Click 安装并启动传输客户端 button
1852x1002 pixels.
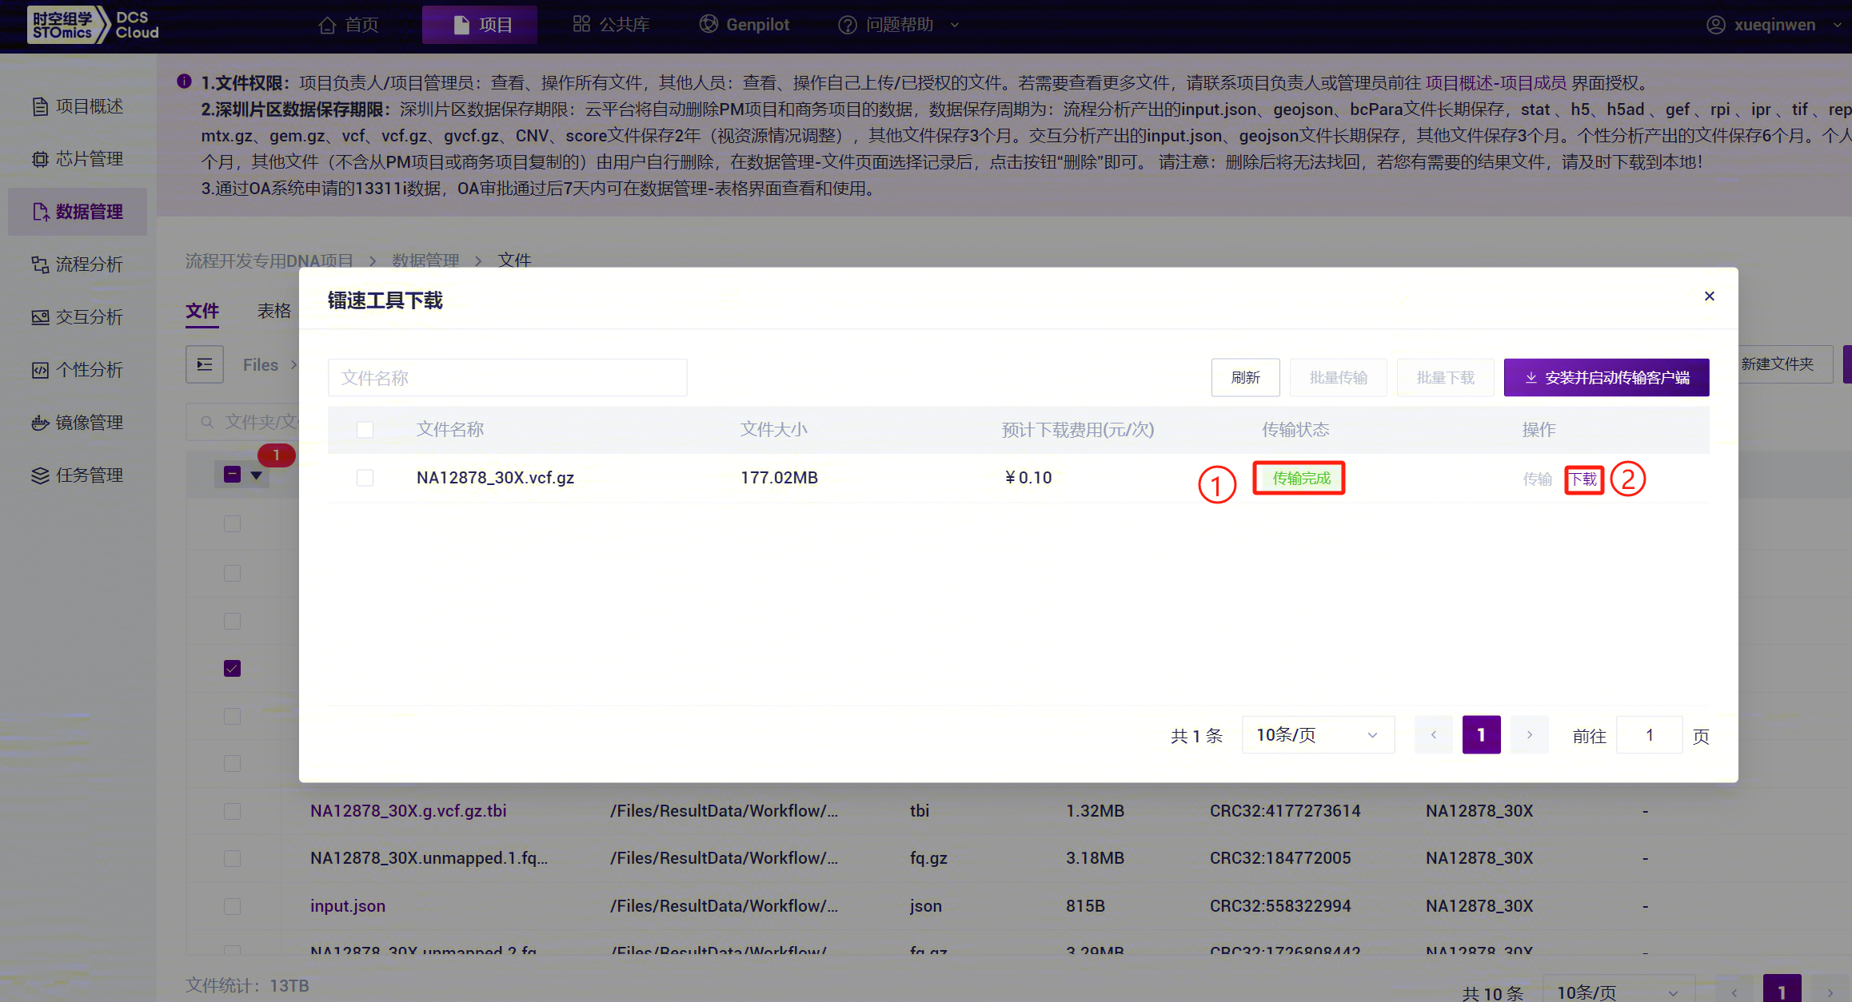pos(1607,377)
